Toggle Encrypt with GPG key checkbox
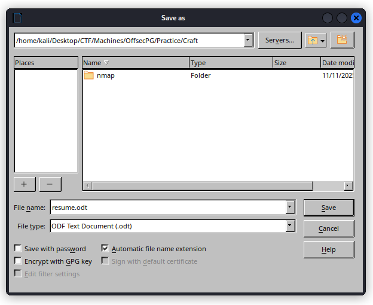Viewport: 373px width, 305px height. pyautogui.click(x=19, y=261)
